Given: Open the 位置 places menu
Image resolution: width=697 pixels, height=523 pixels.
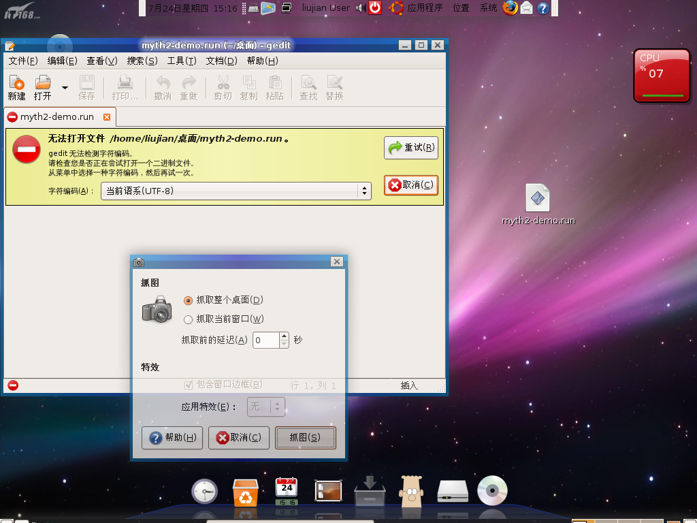Looking at the screenshot, I should point(461,7).
